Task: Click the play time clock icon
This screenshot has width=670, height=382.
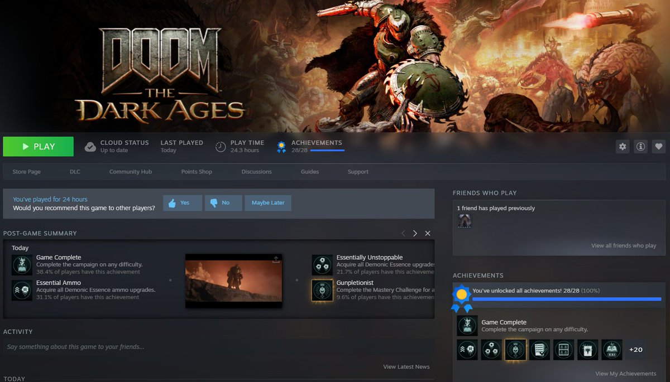Action: pyautogui.click(x=221, y=147)
